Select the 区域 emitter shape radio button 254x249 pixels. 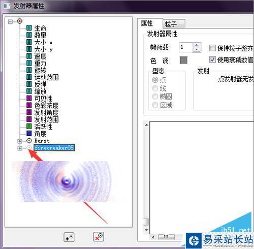(155, 105)
